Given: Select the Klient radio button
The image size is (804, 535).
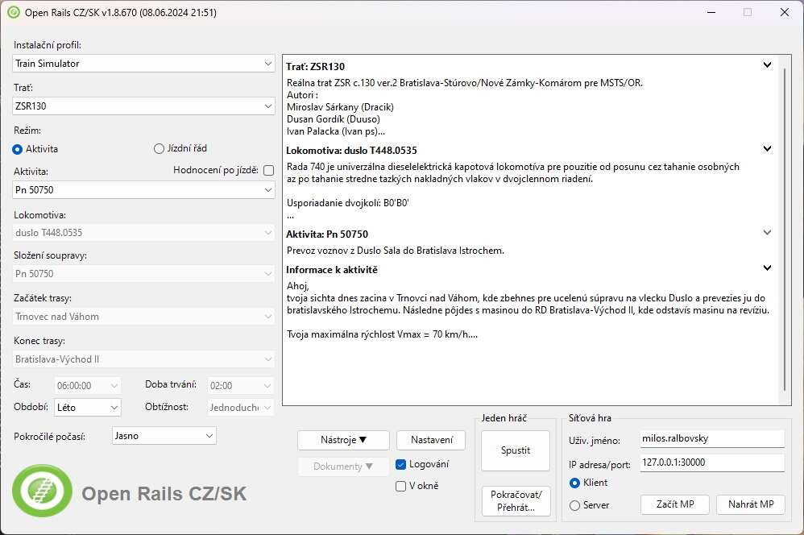Looking at the screenshot, I should [x=574, y=483].
